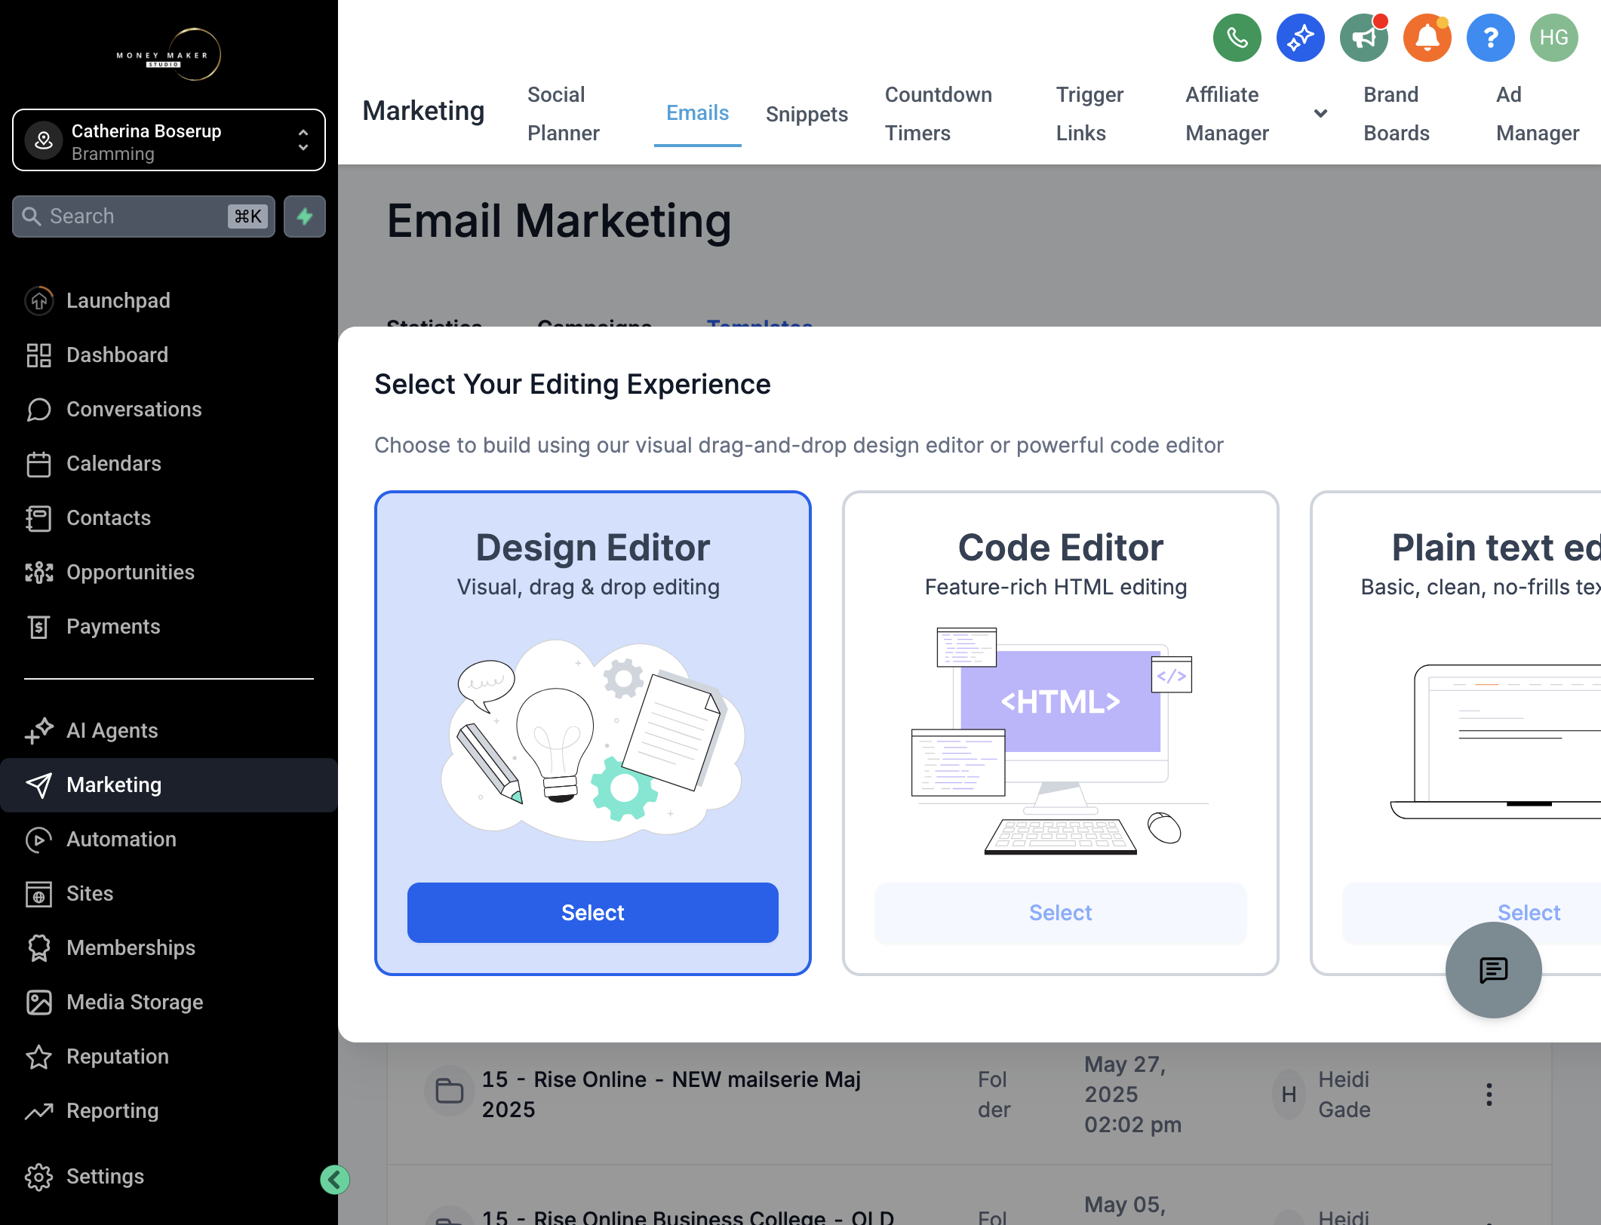Image resolution: width=1601 pixels, height=1225 pixels.
Task: Open Conversations in the sidebar
Action: click(x=134, y=409)
